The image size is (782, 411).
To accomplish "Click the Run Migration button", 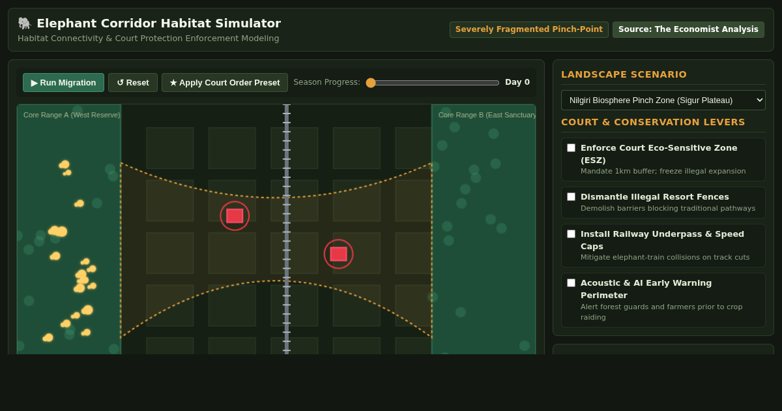I will pyautogui.click(x=63, y=83).
